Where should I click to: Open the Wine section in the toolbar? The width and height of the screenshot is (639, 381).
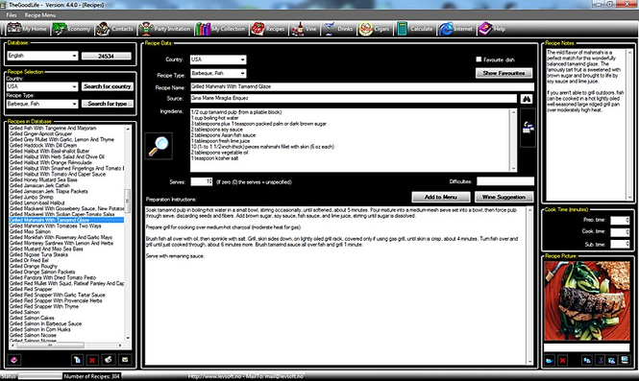(304, 29)
